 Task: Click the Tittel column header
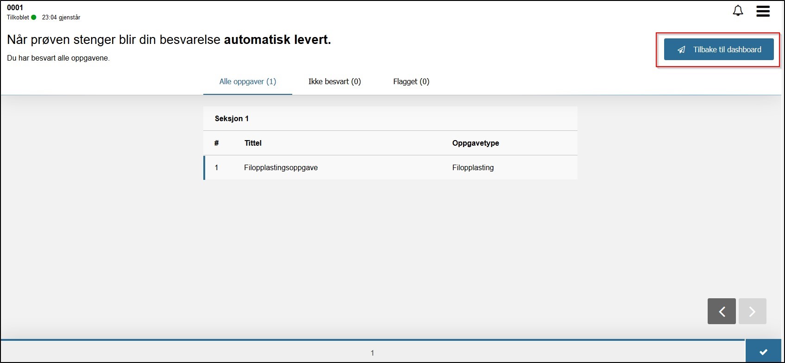(253, 143)
